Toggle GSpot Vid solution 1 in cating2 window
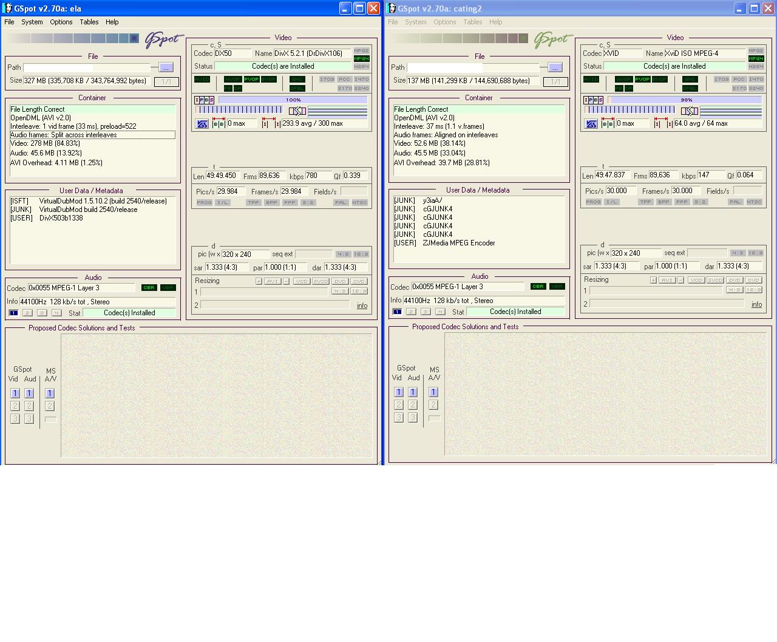This screenshot has width=777, height=642. (399, 392)
